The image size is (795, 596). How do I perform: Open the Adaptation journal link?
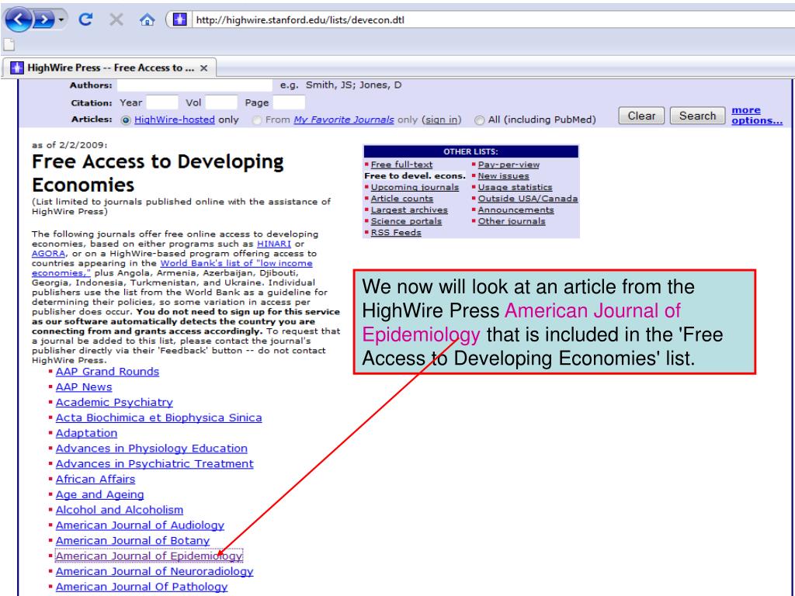pyautogui.click(x=86, y=433)
